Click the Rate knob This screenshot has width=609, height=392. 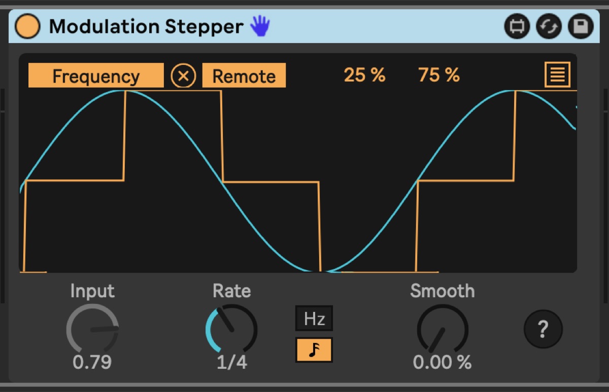click(x=231, y=329)
